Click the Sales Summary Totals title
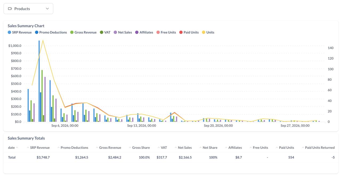341x175 pixels. [26, 138]
